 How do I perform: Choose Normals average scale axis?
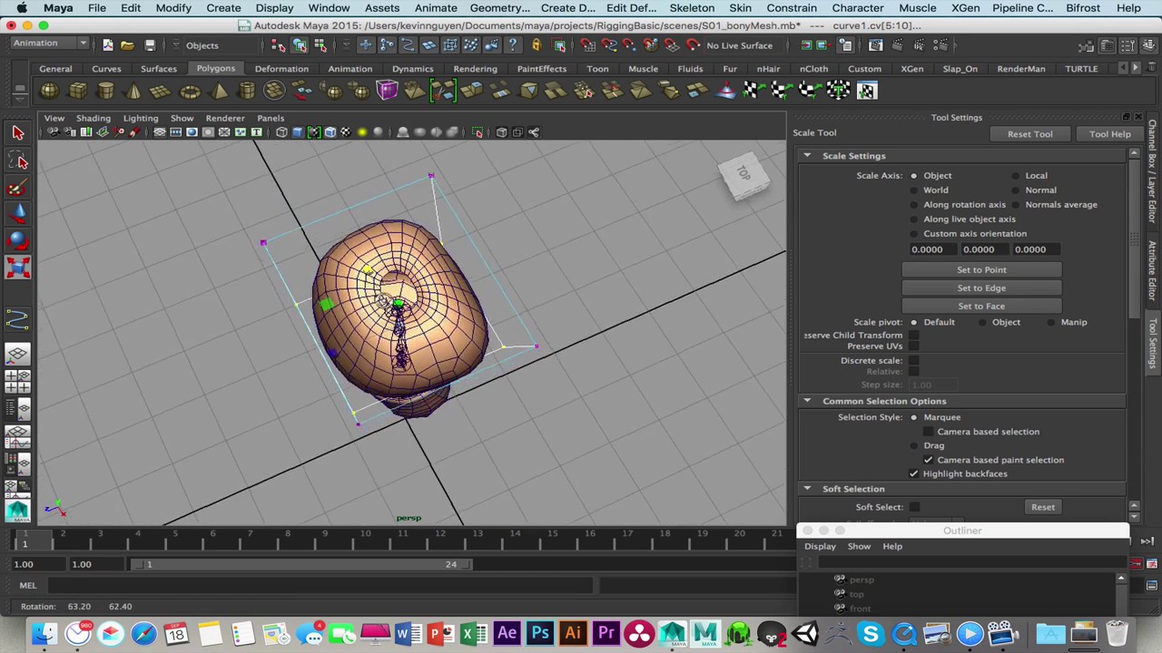pyautogui.click(x=1015, y=205)
